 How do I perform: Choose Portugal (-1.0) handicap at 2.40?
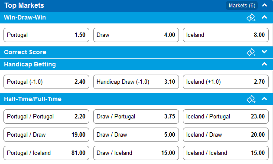point(46,82)
